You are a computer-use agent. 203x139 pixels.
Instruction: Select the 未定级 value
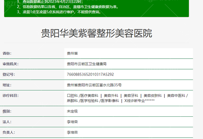coord(72,111)
